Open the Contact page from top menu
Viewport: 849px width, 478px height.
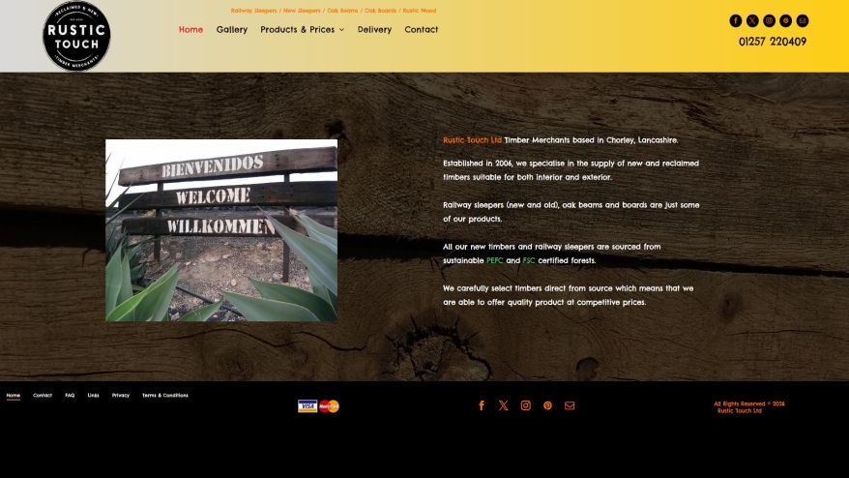(x=422, y=29)
